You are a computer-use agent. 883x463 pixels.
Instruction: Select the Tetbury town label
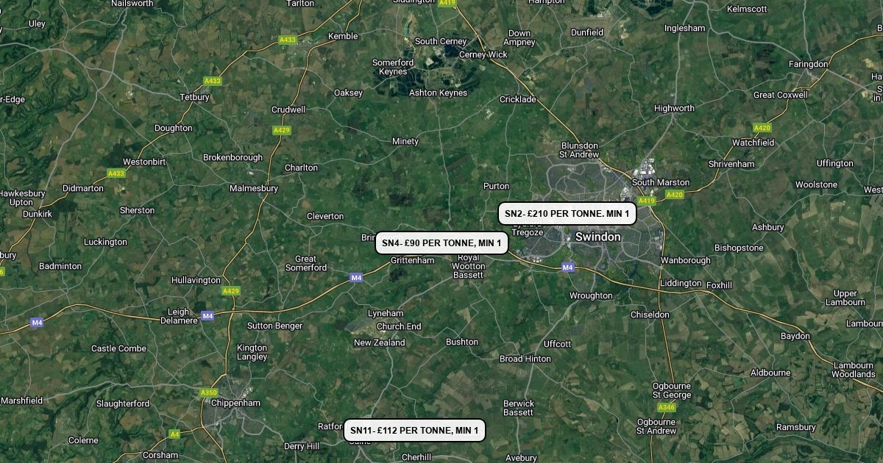pyautogui.click(x=195, y=97)
